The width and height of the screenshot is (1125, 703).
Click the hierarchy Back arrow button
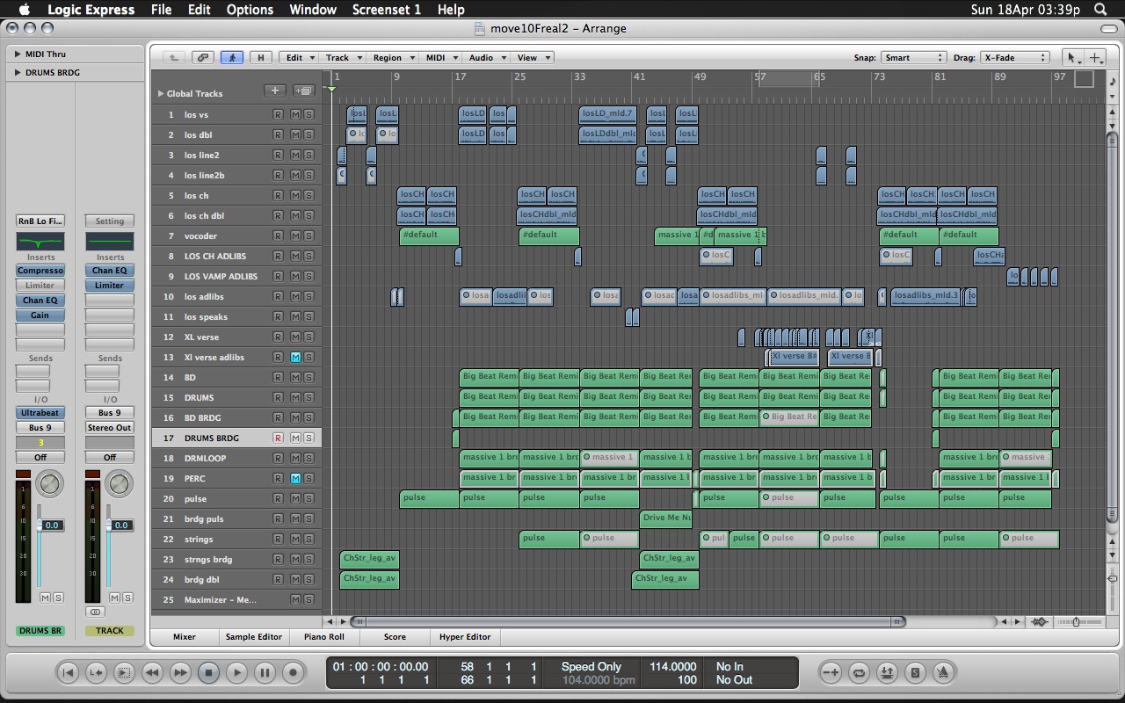click(174, 58)
